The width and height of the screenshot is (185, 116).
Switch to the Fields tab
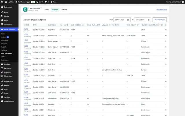47,10
